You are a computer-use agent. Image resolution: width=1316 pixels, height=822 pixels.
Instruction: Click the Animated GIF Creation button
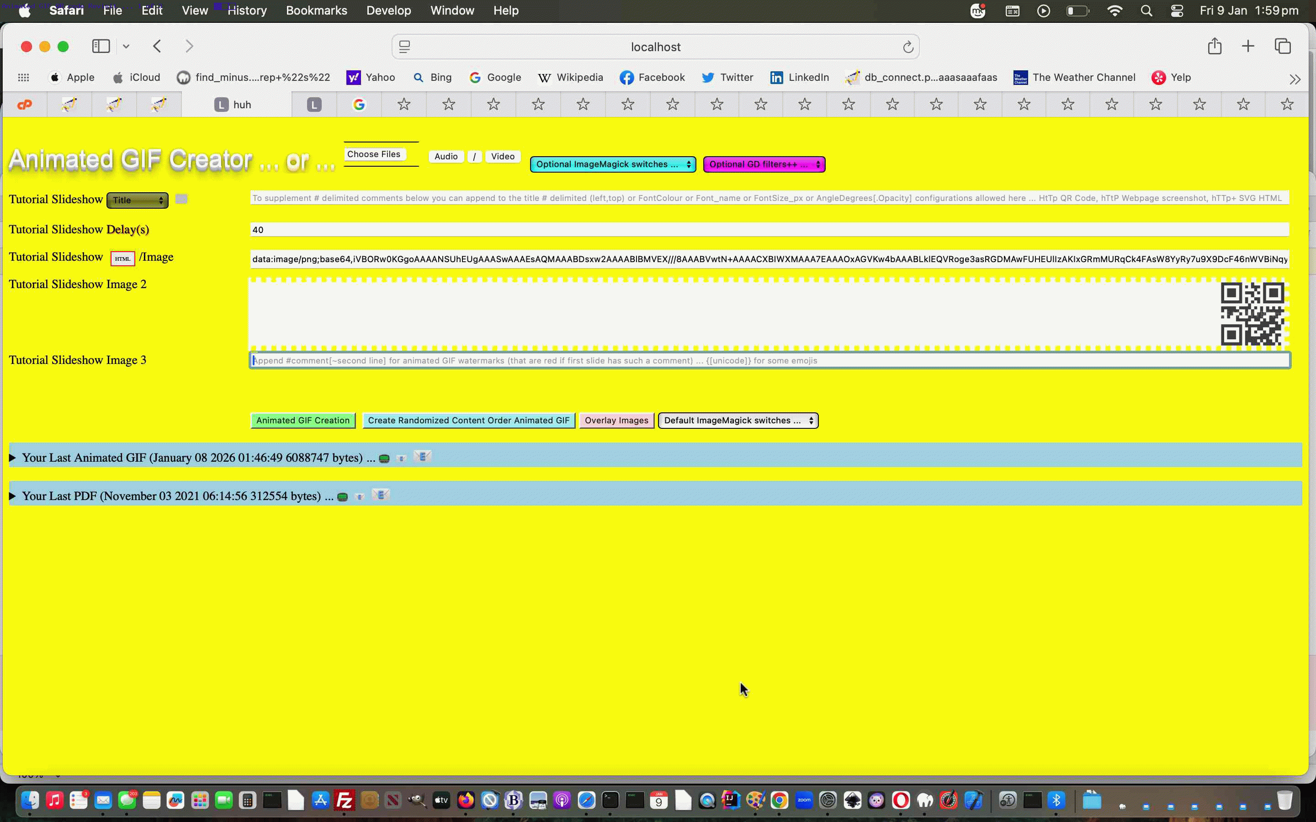point(303,420)
